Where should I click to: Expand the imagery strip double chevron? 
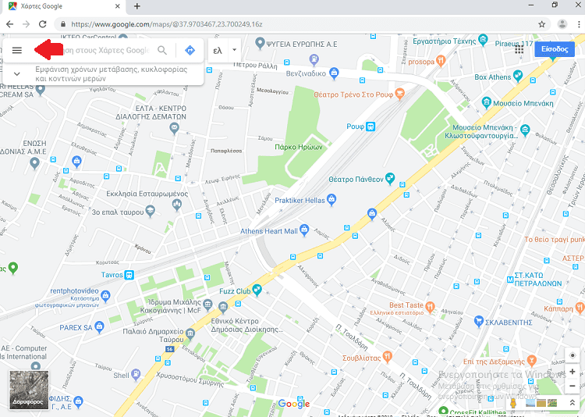(x=572, y=403)
